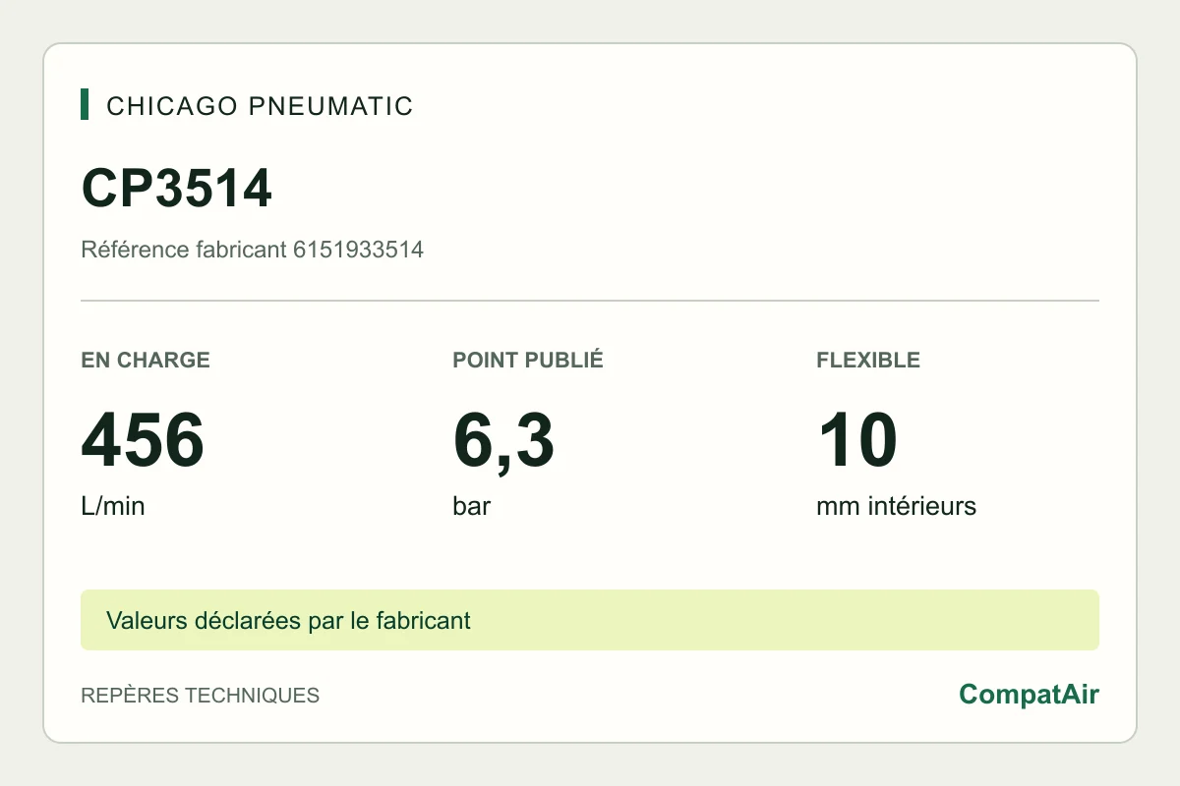Screen dimensions: 1180x786
Task: Click the CHICAGO PNEUMATIC brand label
Action: [x=260, y=106]
